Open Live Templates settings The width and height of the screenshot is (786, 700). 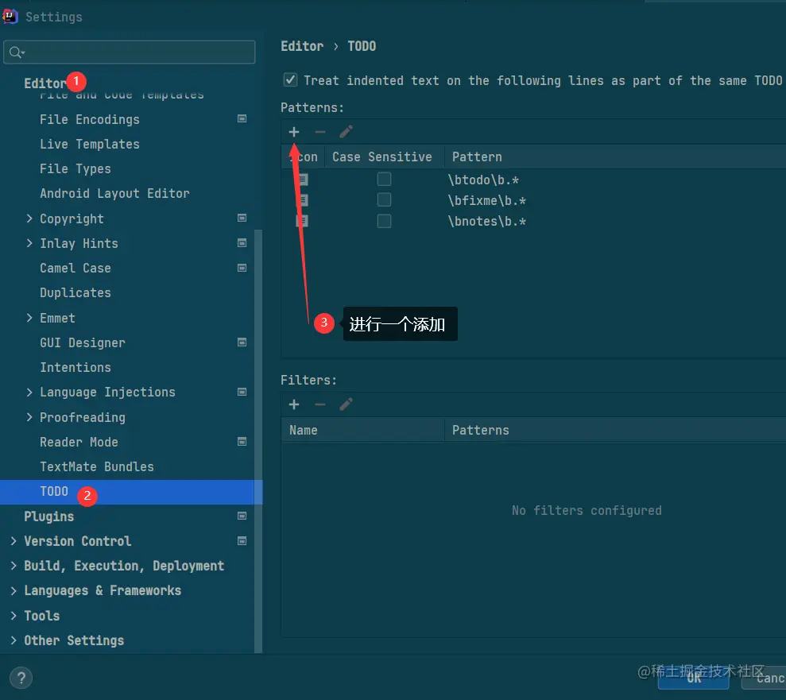click(x=90, y=144)
